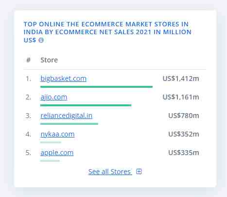Open the nykaa.com store link

[x=57, y=134]
